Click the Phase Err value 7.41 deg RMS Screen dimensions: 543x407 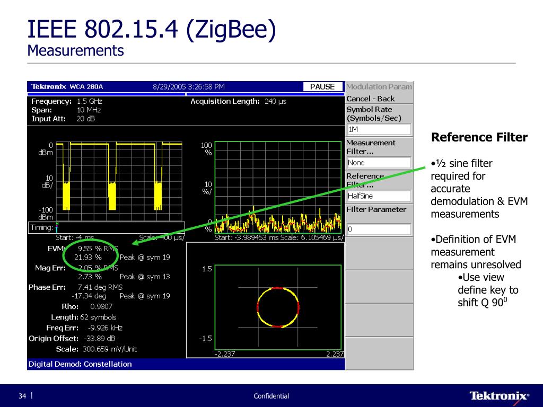pyautogui.click(x=100, y=287)
